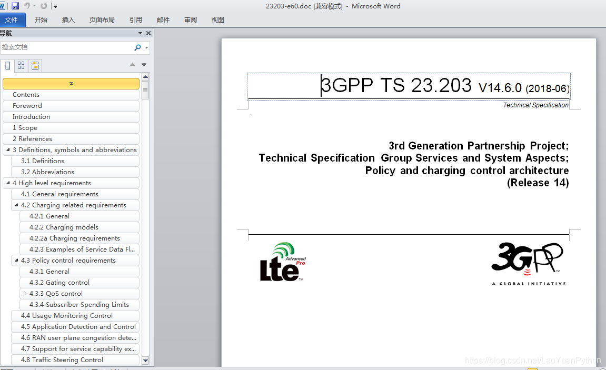Click the Save icon in quick access toolbar

click(15, 6)
